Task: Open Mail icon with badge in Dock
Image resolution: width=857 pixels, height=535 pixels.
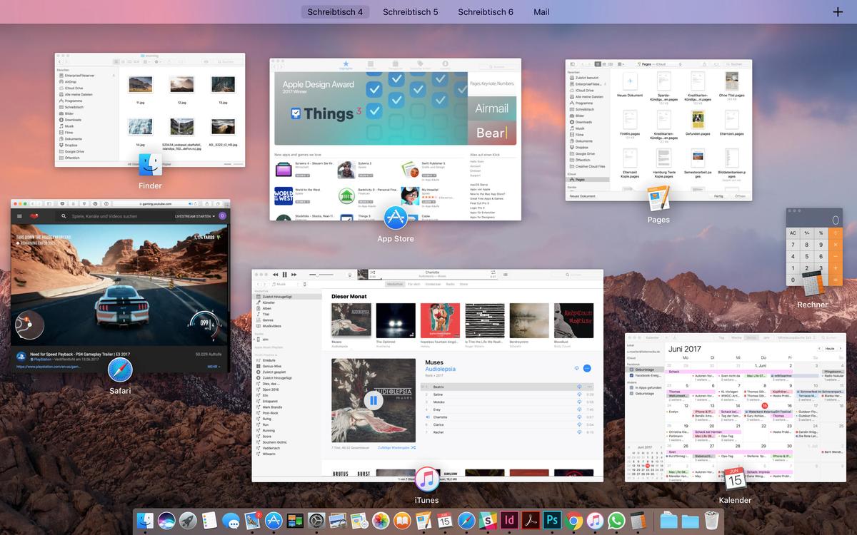Action: point(252,521)
